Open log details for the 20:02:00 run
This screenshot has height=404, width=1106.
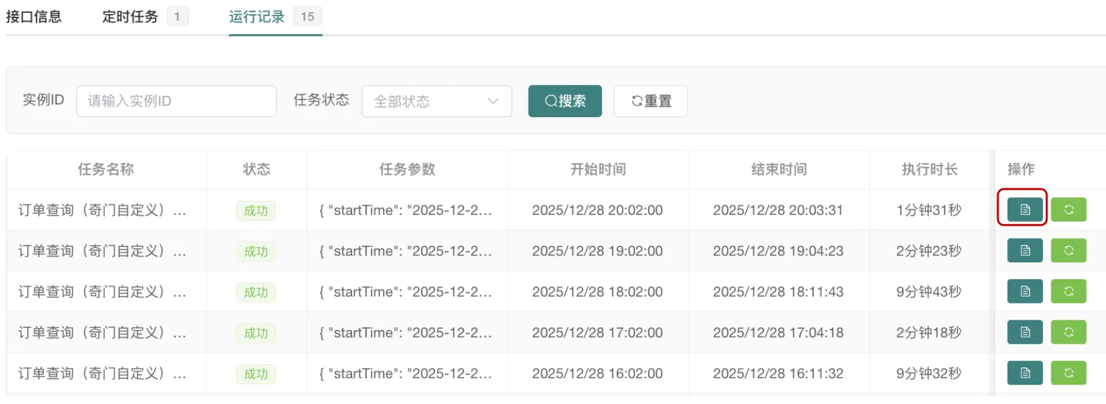1024,210
